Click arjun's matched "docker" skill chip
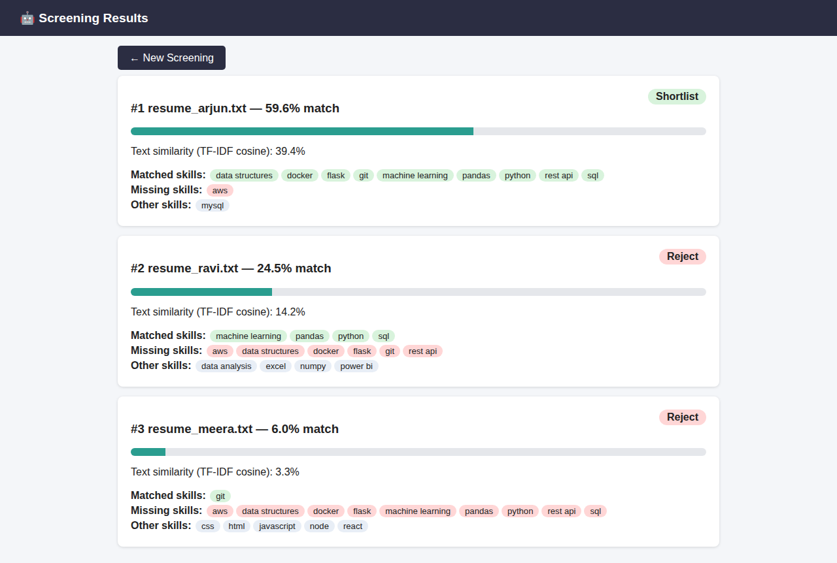The width and height of the screenshot is (837, 563). tap(300, 176)
